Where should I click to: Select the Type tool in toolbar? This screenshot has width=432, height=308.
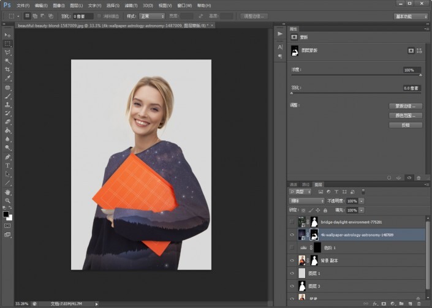pos(8,165)
